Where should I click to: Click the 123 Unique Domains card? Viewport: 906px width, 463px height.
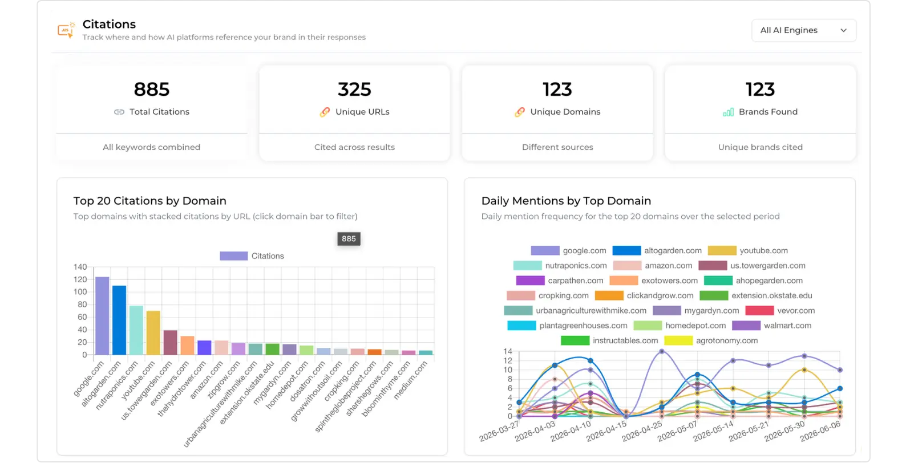pos(557,113)
